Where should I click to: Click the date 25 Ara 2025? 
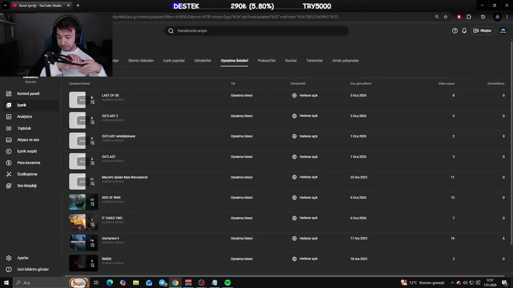359,177
